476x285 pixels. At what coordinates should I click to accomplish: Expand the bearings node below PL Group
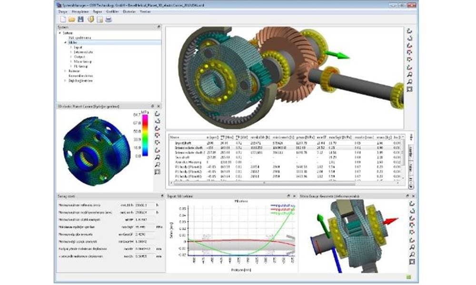tap(65, 71)
